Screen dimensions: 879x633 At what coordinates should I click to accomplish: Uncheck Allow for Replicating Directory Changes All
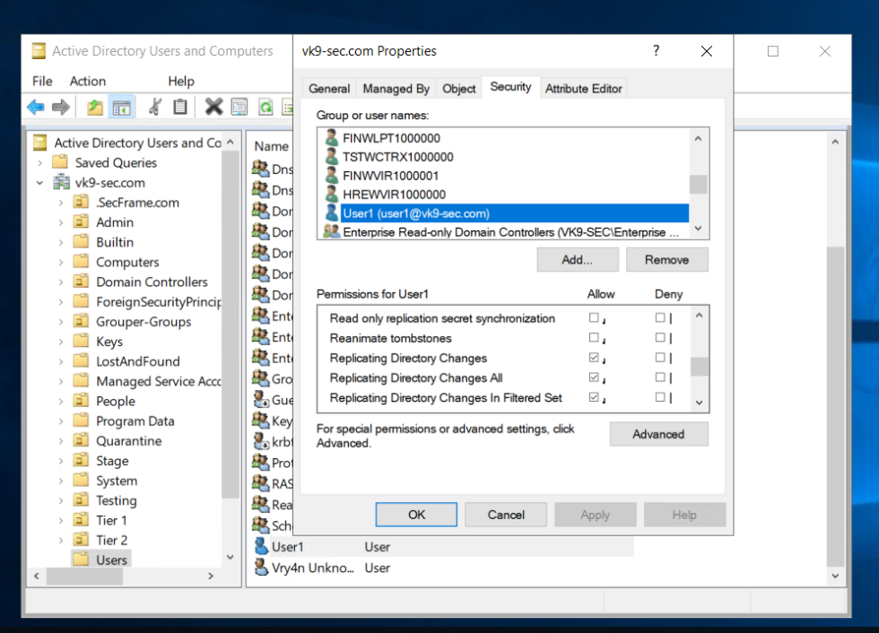click(594, 377)
